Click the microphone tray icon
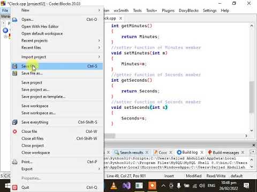This screenshot has width=257, height=192. [179, 186]
